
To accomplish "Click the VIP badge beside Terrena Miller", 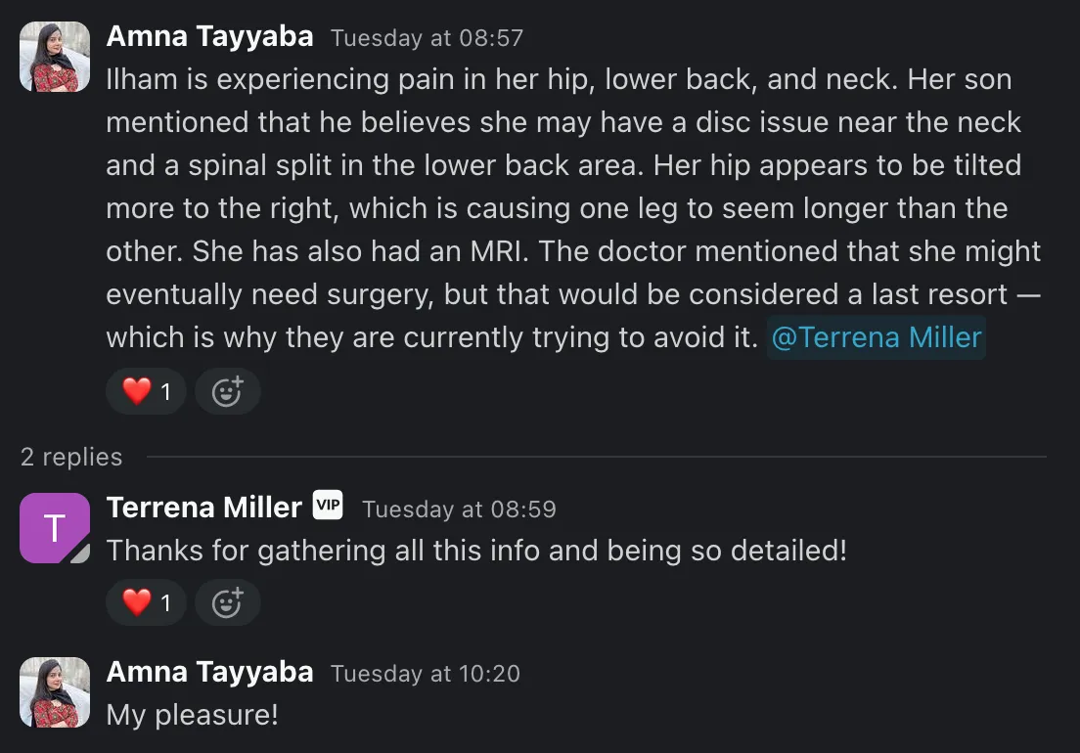I will click(328, 506).
